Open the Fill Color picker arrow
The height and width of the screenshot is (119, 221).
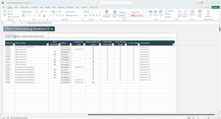pos(42,16)
